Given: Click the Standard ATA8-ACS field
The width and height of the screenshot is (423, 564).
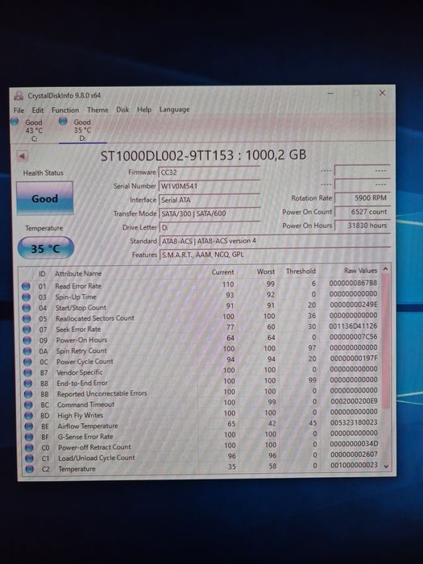Looking at the screenshot, I should pyautogui.click(x=275, y=241).
